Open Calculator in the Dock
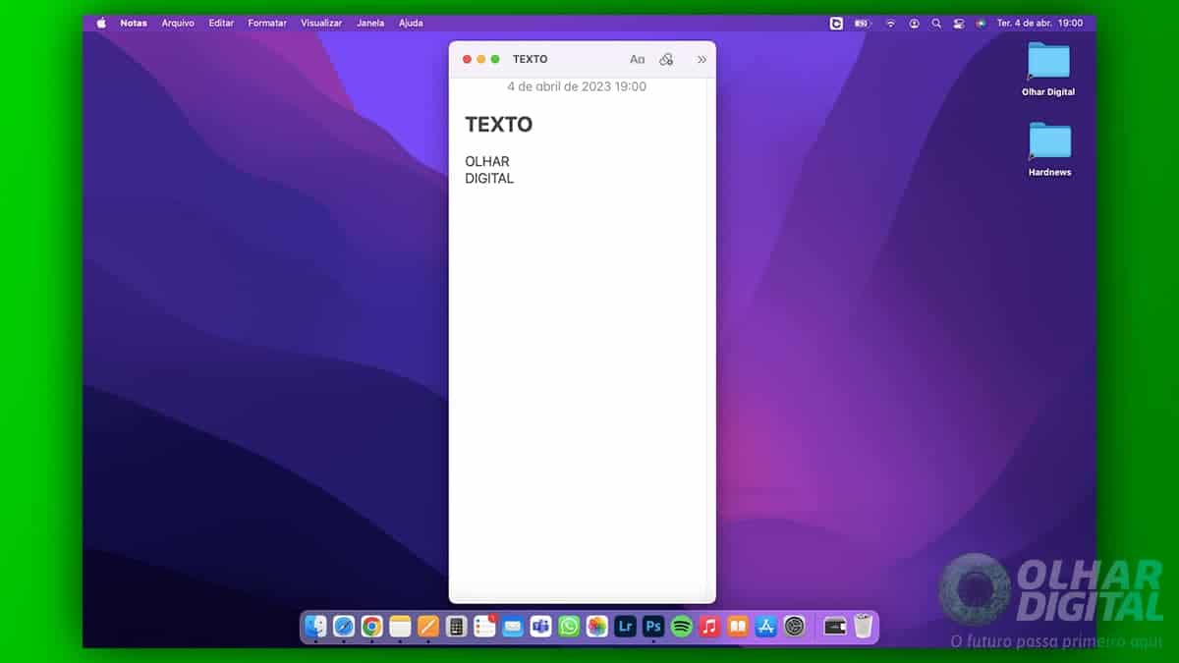The width and height of the screenshot is (1179, 663). pos(456,626)
